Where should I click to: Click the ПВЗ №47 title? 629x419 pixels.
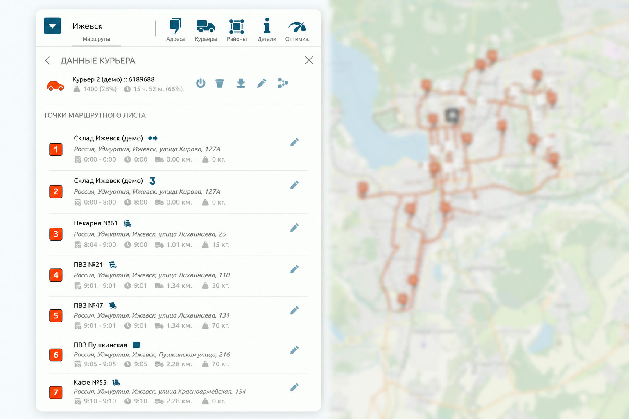point(88,305)
